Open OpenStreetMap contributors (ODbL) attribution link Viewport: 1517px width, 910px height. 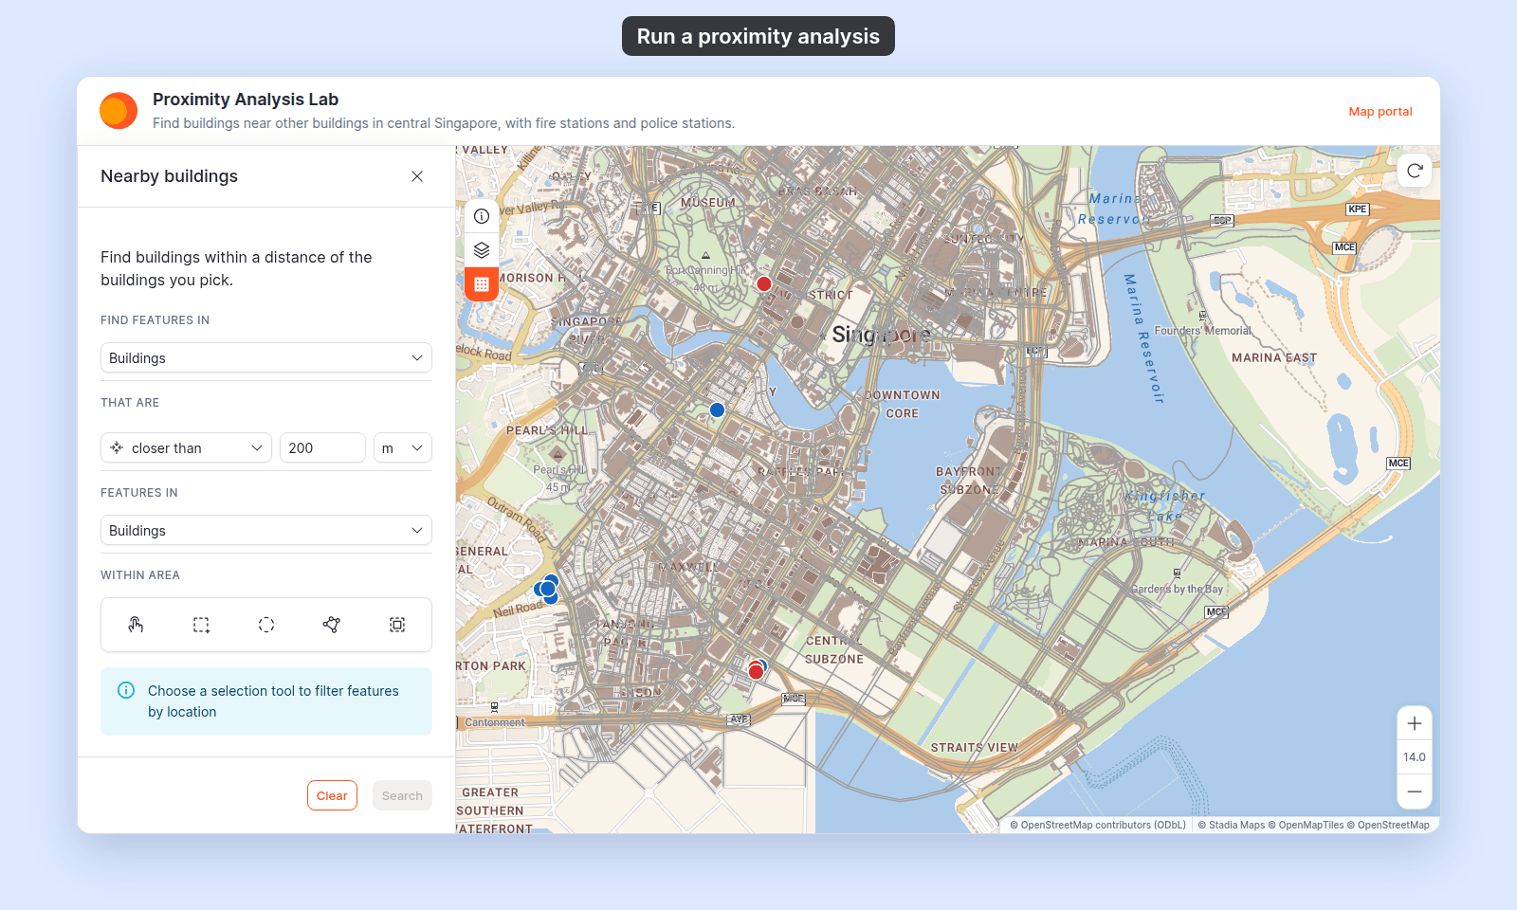pyautogui.click(x=1098, y=825)
